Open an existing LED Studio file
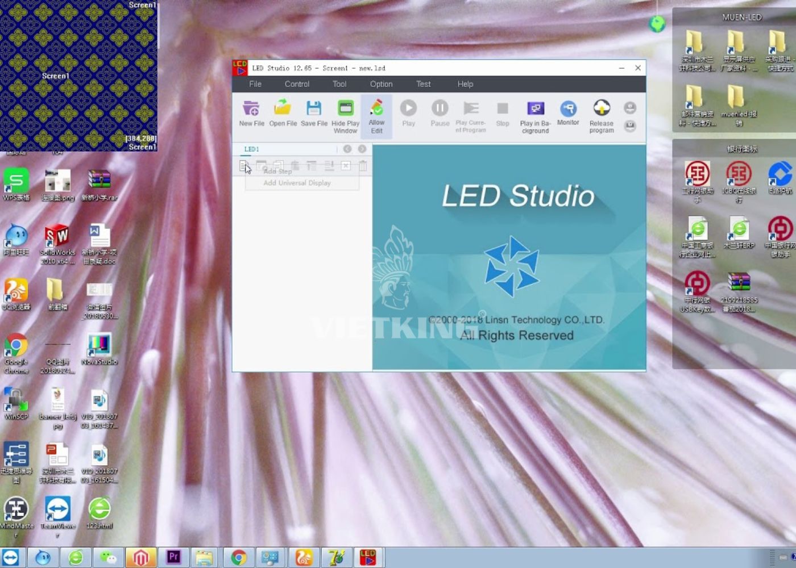Screen dimensions: 796x568 283,111
